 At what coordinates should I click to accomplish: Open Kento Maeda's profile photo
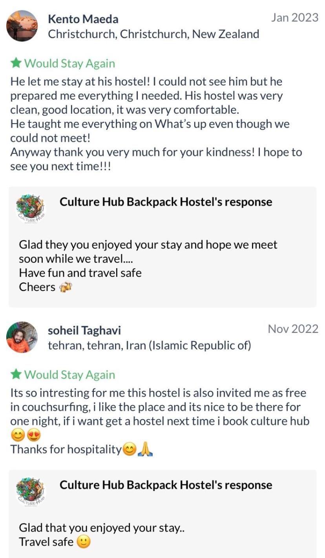click(x=22, y=26)
